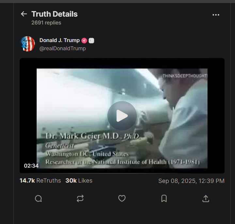Viewport: 235px width, 224px height.
Task: Click the Donald J. Trump display name
Action: (59, 40)
